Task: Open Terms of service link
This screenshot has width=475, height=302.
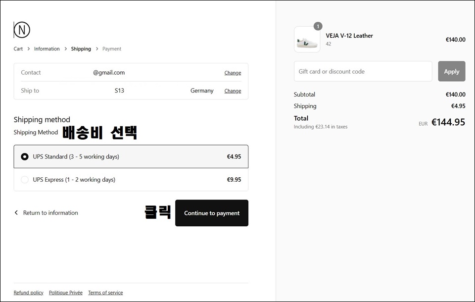Action: 105,293
